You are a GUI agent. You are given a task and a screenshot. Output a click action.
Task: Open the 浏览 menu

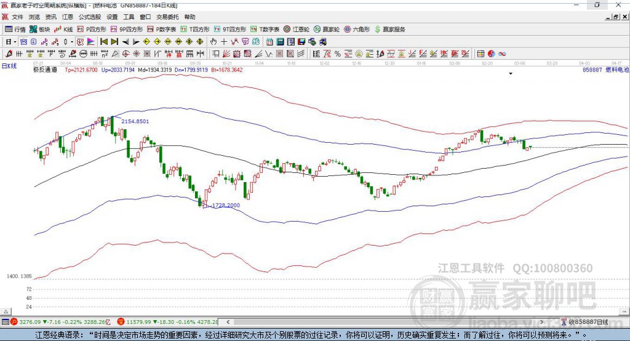tap(34, 17)
